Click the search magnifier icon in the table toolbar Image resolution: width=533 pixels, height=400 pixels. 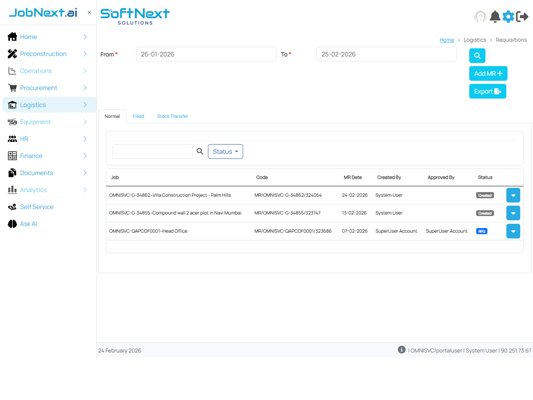[200, 151]
